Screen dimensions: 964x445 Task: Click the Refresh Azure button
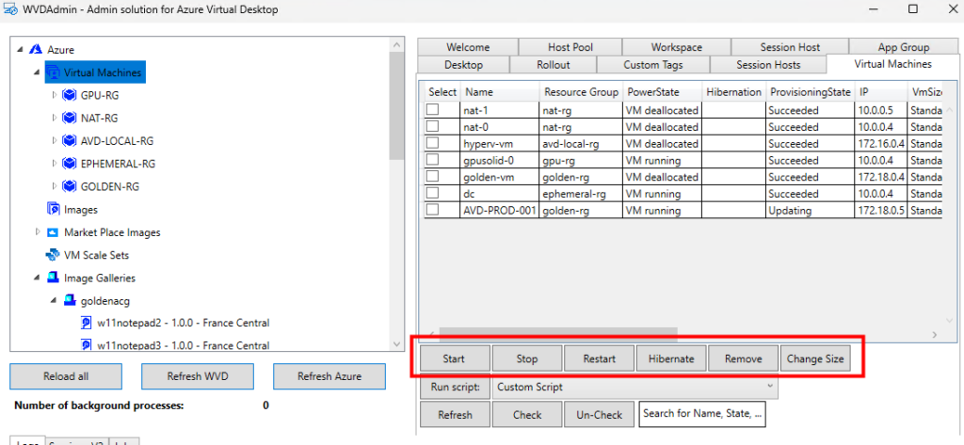pyautogui.click(x=329, y=376)
